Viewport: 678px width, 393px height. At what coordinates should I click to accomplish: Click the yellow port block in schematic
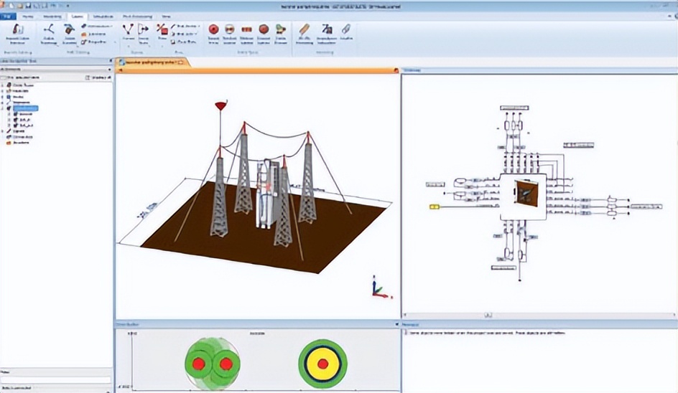(434, 207)
